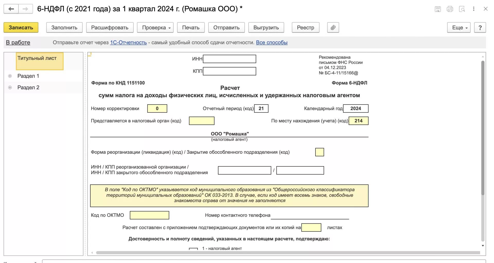Click the ИНН field at top
This screenshot has height=263, width=494.
tap(230, 59)
